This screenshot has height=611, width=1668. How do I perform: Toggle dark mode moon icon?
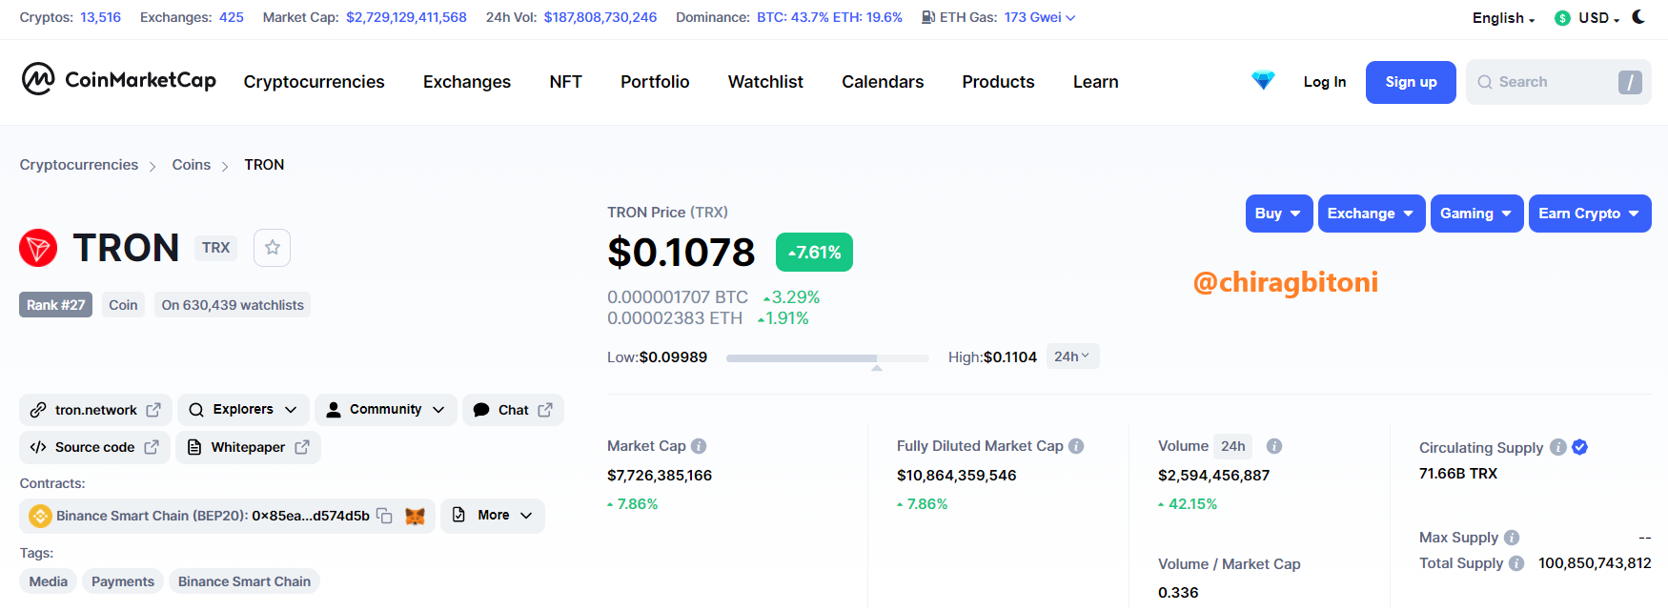[1638, 17]
